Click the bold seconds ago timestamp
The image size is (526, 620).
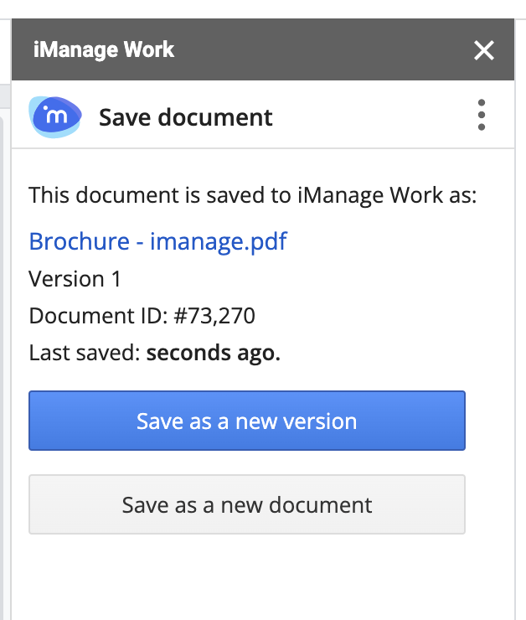pyautogui.click(x=213, y=353)
